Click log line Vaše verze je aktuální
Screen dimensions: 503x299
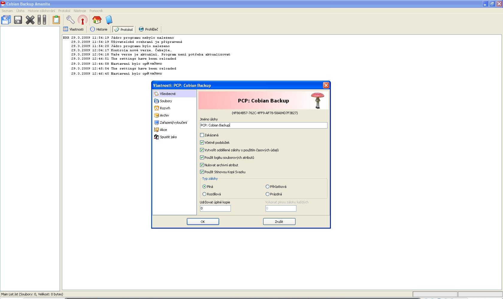click(x=151, y=55)
